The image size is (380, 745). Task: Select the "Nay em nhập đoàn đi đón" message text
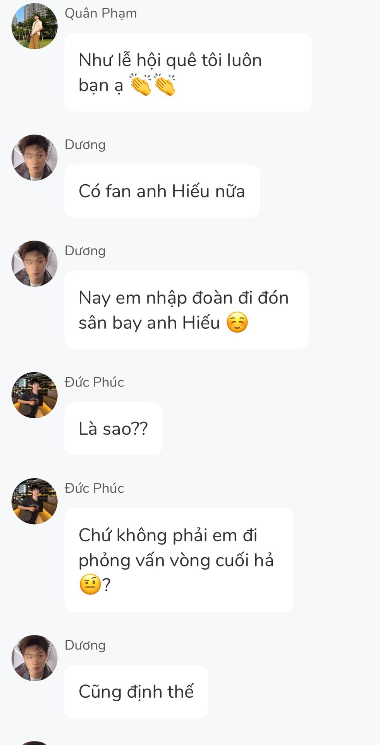pyautogui.click(x=184, y=298)
